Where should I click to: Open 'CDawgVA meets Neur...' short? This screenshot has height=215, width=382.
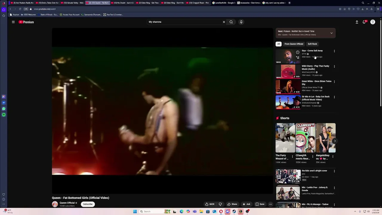(305, 138)
